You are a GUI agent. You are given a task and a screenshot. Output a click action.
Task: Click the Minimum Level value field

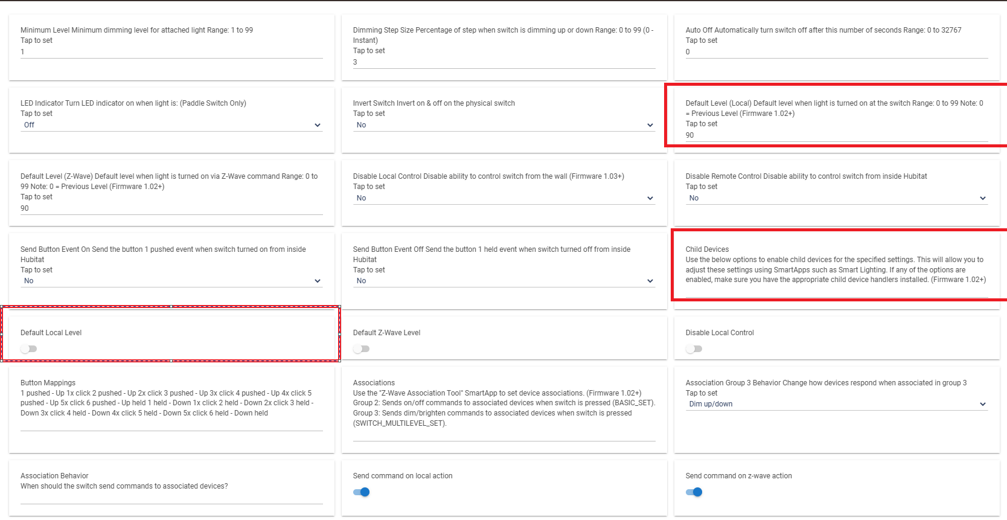coord(171,52)
